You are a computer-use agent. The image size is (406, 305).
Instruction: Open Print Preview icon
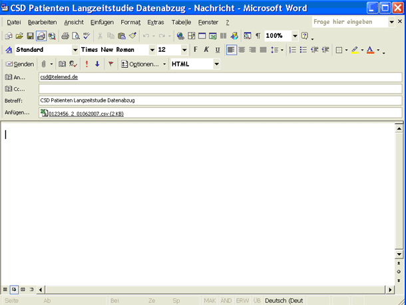pyautogui.click(x=76, y=36)
